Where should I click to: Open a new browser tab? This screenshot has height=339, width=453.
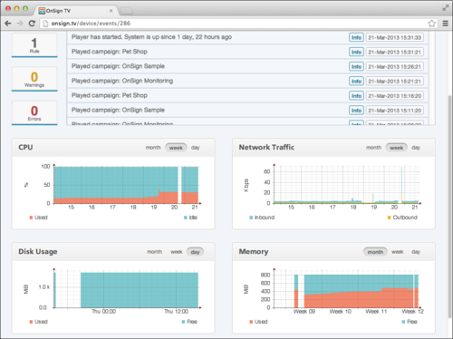pos(126,11)
